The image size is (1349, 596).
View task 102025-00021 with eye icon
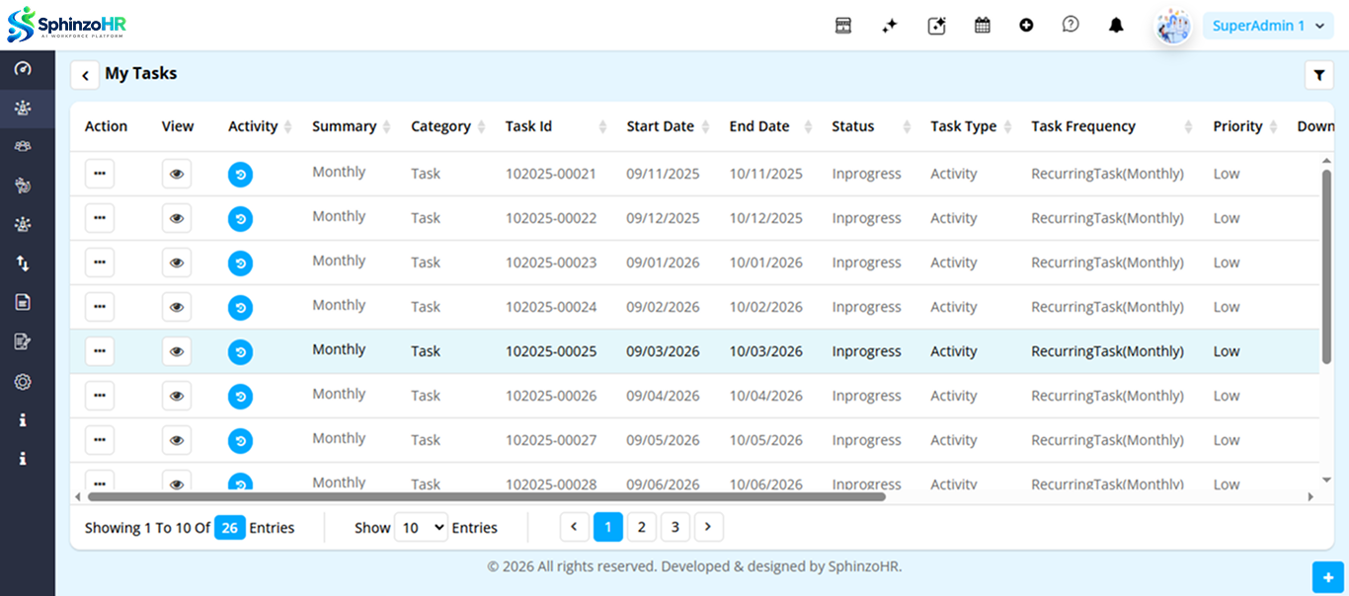click(x=177, y=174)
